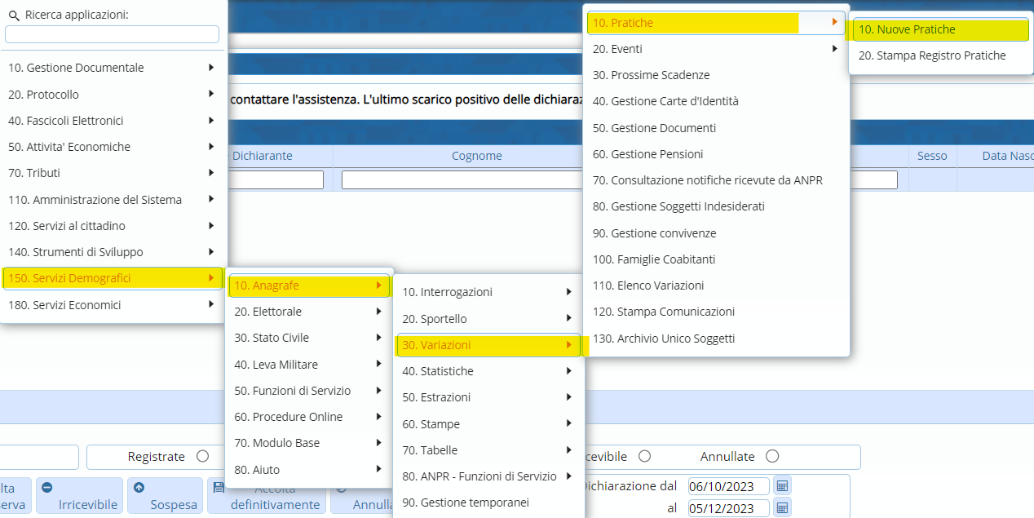Click the Cognome filter input field
This screenshot has height=518, width=1034.
(x=476, y=179)
